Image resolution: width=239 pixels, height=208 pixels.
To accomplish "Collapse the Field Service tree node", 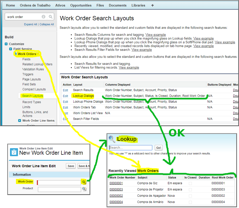I will pos(11,49).
